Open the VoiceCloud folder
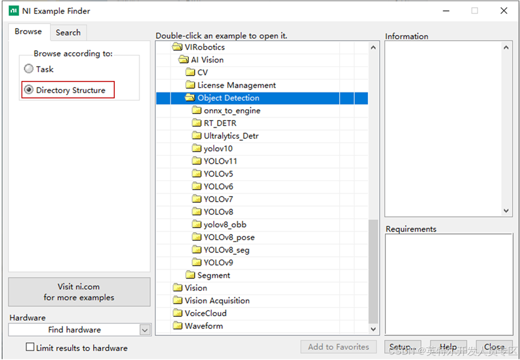Viewport: 520px width, 360px height. click(204, 313)
